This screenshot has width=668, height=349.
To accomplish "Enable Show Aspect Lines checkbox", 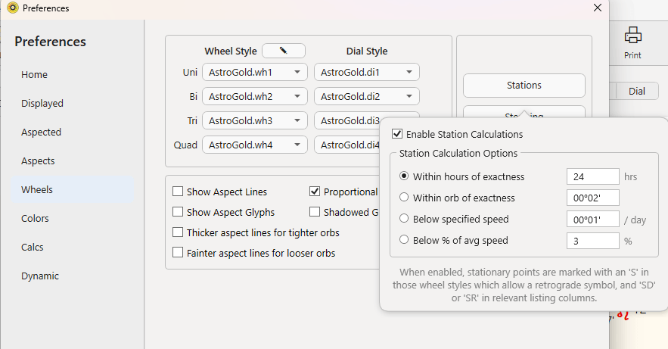I will [x=178, y=192].
